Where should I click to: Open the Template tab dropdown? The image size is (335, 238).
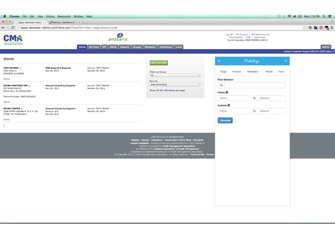(x=253, y=72)
